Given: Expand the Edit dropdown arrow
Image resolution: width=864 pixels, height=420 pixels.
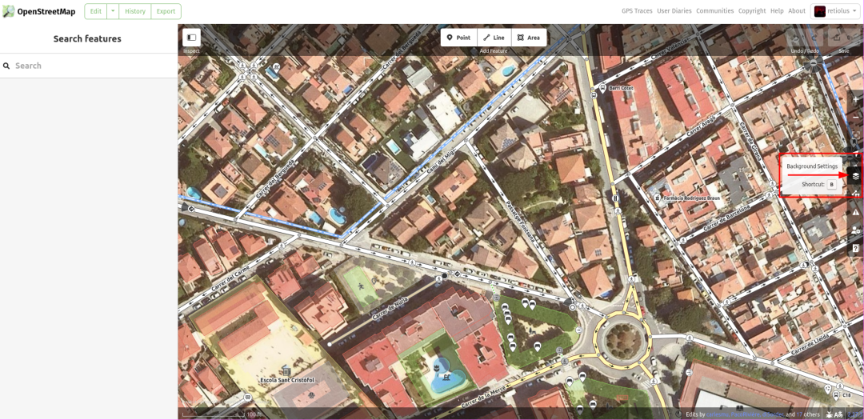Looking at the screenshot, I should click(x=113, y=11).
